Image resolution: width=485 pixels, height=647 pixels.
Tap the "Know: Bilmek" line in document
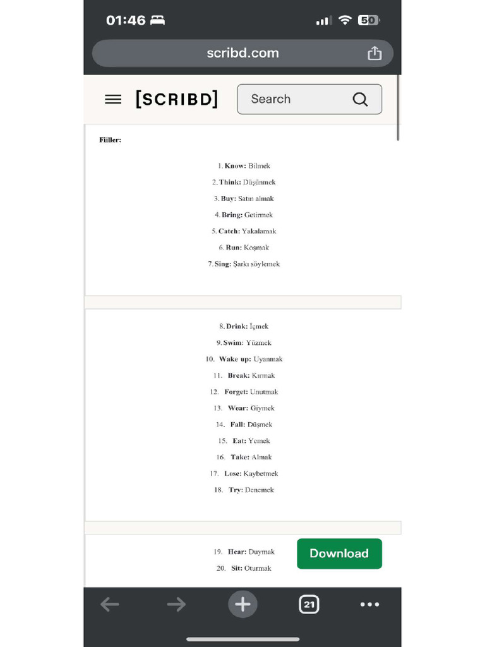[244, 166]
